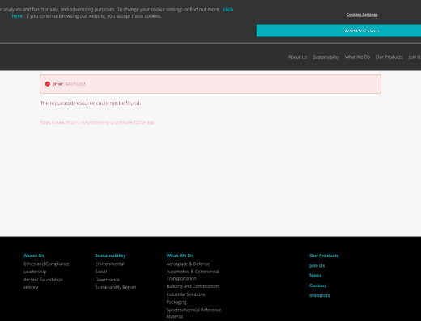Follow the 'click' cookie info link
This screenshot has height=321, width=421.
pyautogui.click(x=228, y=10)
